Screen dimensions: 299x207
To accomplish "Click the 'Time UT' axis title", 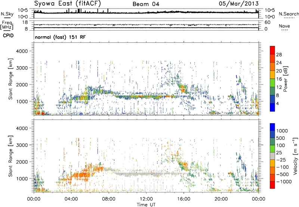I will click(146, 205).
